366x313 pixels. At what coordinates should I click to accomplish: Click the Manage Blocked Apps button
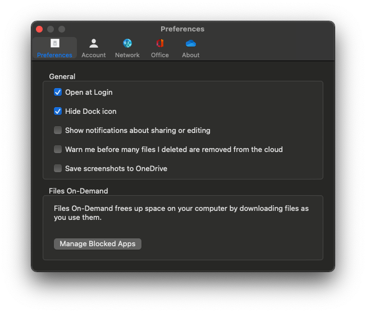(x=98, y=244)
